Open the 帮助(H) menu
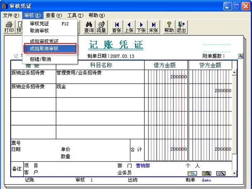 coord(97,15)
